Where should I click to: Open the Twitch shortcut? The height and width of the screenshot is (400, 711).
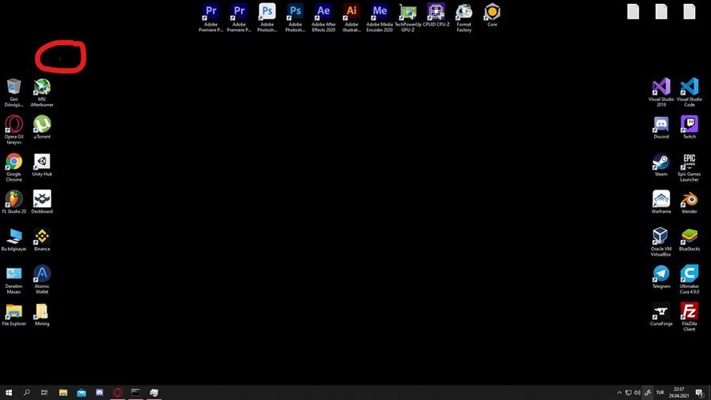[689, 127]
